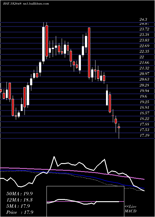Viewport: 155px width, 217px height.
Task: Select the 21.32 price axis label
Action: (144, 68)
